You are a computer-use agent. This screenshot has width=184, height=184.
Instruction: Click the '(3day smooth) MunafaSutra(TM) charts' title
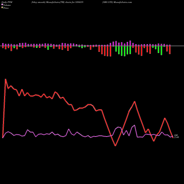(51, 2)
